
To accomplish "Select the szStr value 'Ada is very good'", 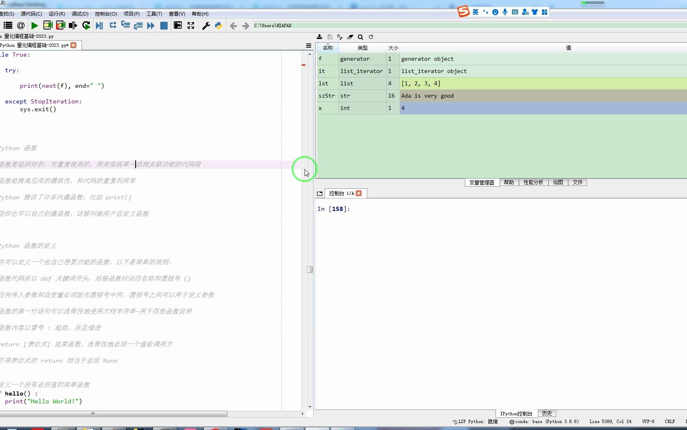I will click(543, 96).
